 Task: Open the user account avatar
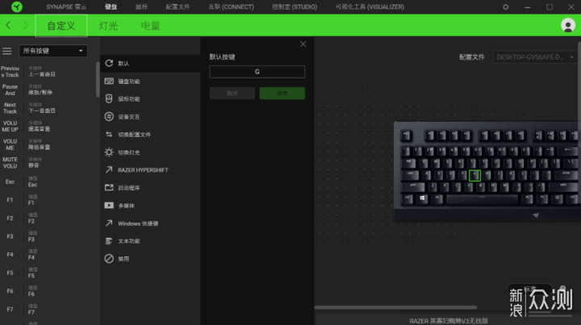(567, 25)
